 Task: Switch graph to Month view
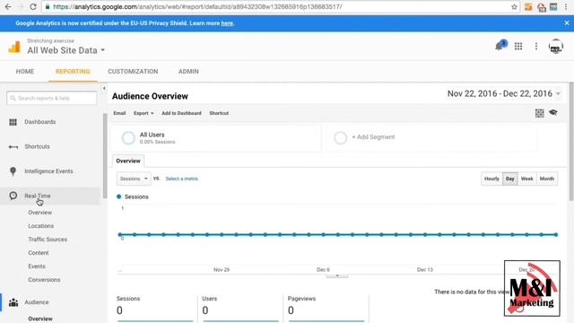click(547, 179)
